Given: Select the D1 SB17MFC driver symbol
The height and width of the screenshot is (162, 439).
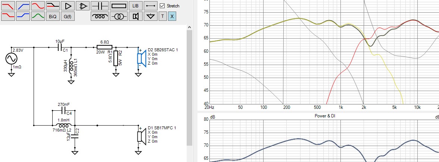Looking at the screenshot, I should click(141, 136).
